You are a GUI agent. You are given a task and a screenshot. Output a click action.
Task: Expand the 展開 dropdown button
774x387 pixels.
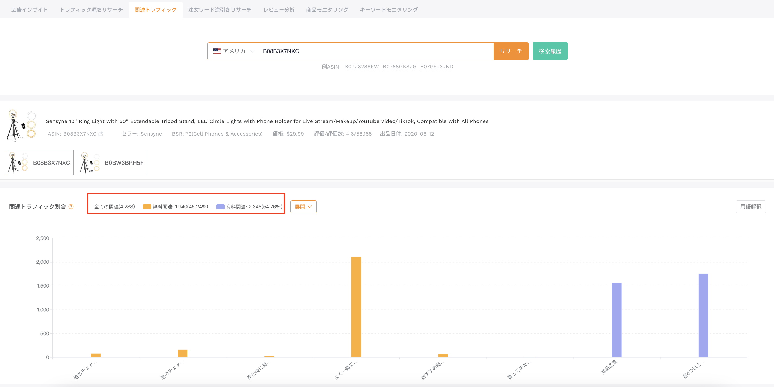point(303,207)
